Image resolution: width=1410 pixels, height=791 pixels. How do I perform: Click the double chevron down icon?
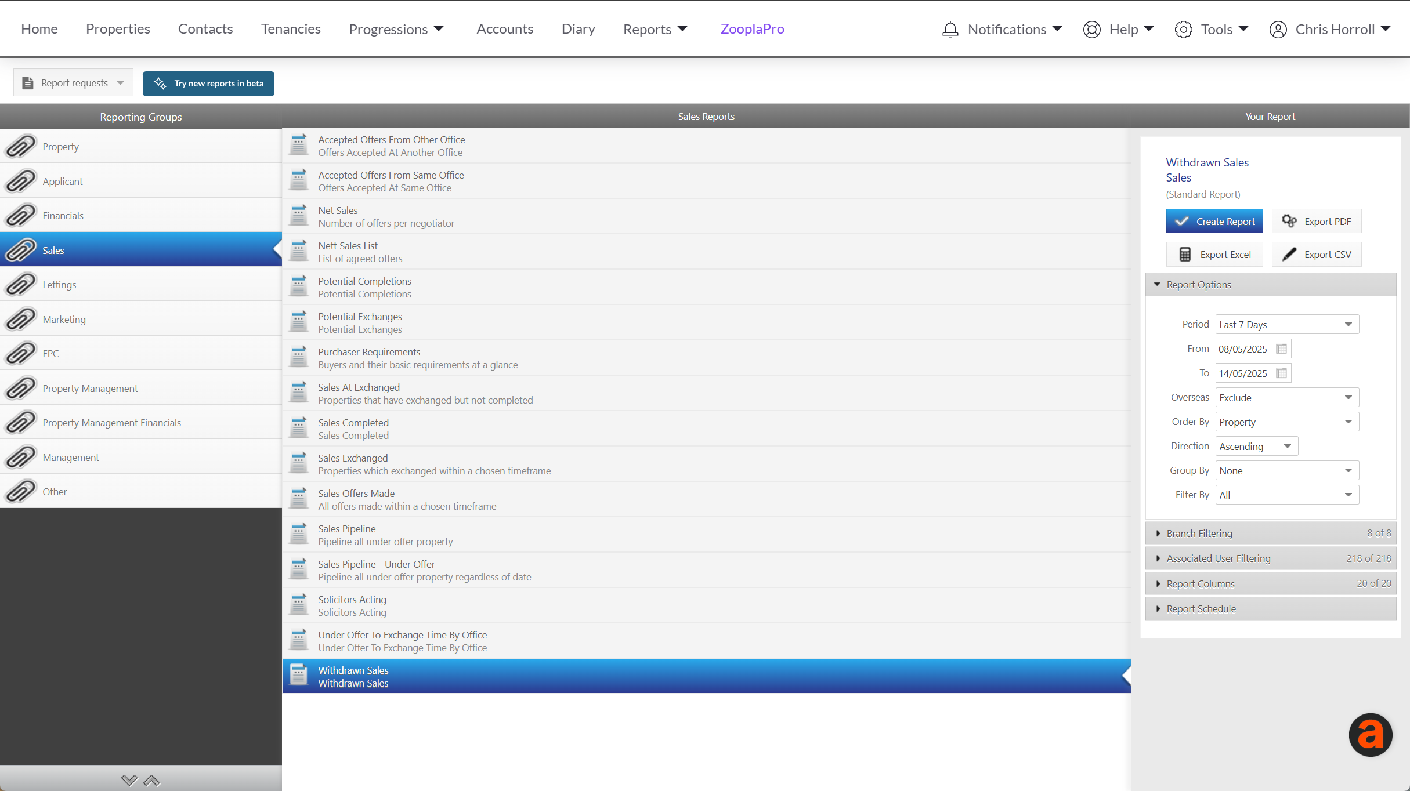pos(129,780)
